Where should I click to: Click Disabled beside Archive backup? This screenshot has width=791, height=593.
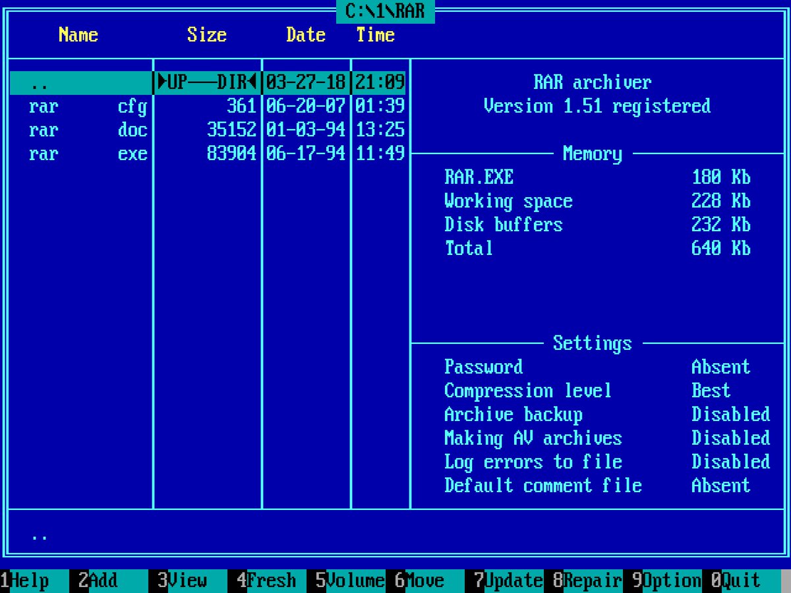(x=731, y=414)
